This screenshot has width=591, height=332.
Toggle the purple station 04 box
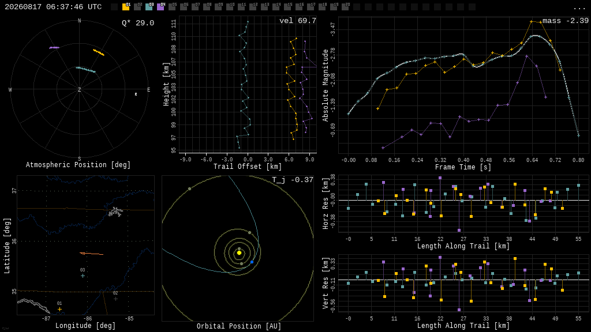[161, 7]
